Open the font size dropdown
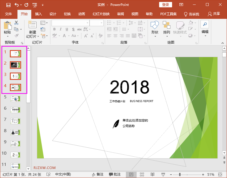Viewport: 227px width, 178px height. click(101, 23)
